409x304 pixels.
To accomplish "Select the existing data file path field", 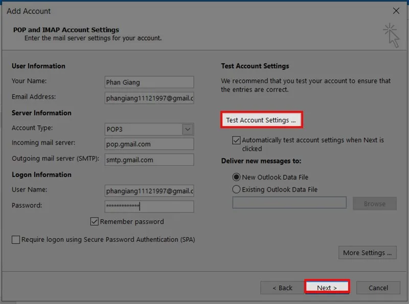I will point(289,203).
